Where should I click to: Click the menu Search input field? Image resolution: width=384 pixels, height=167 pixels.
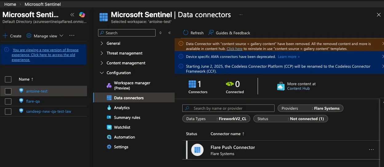127,33
